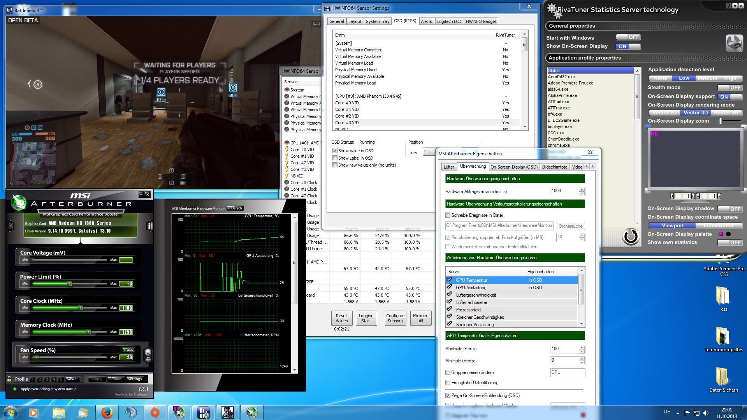Open Afterburner Settings button
This screenshot has width=747, height=420.
[x=135, y=379]
